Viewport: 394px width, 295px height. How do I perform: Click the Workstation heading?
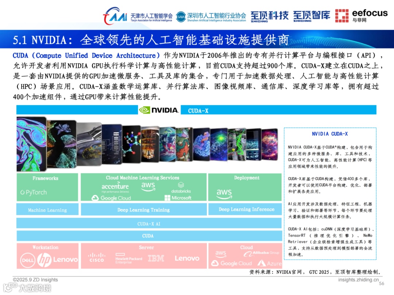(46, 247)
